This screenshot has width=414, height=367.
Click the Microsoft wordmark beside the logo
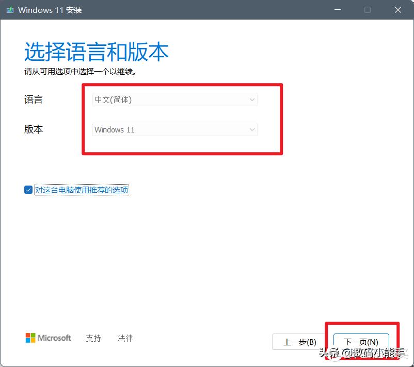tap(54, 338)
